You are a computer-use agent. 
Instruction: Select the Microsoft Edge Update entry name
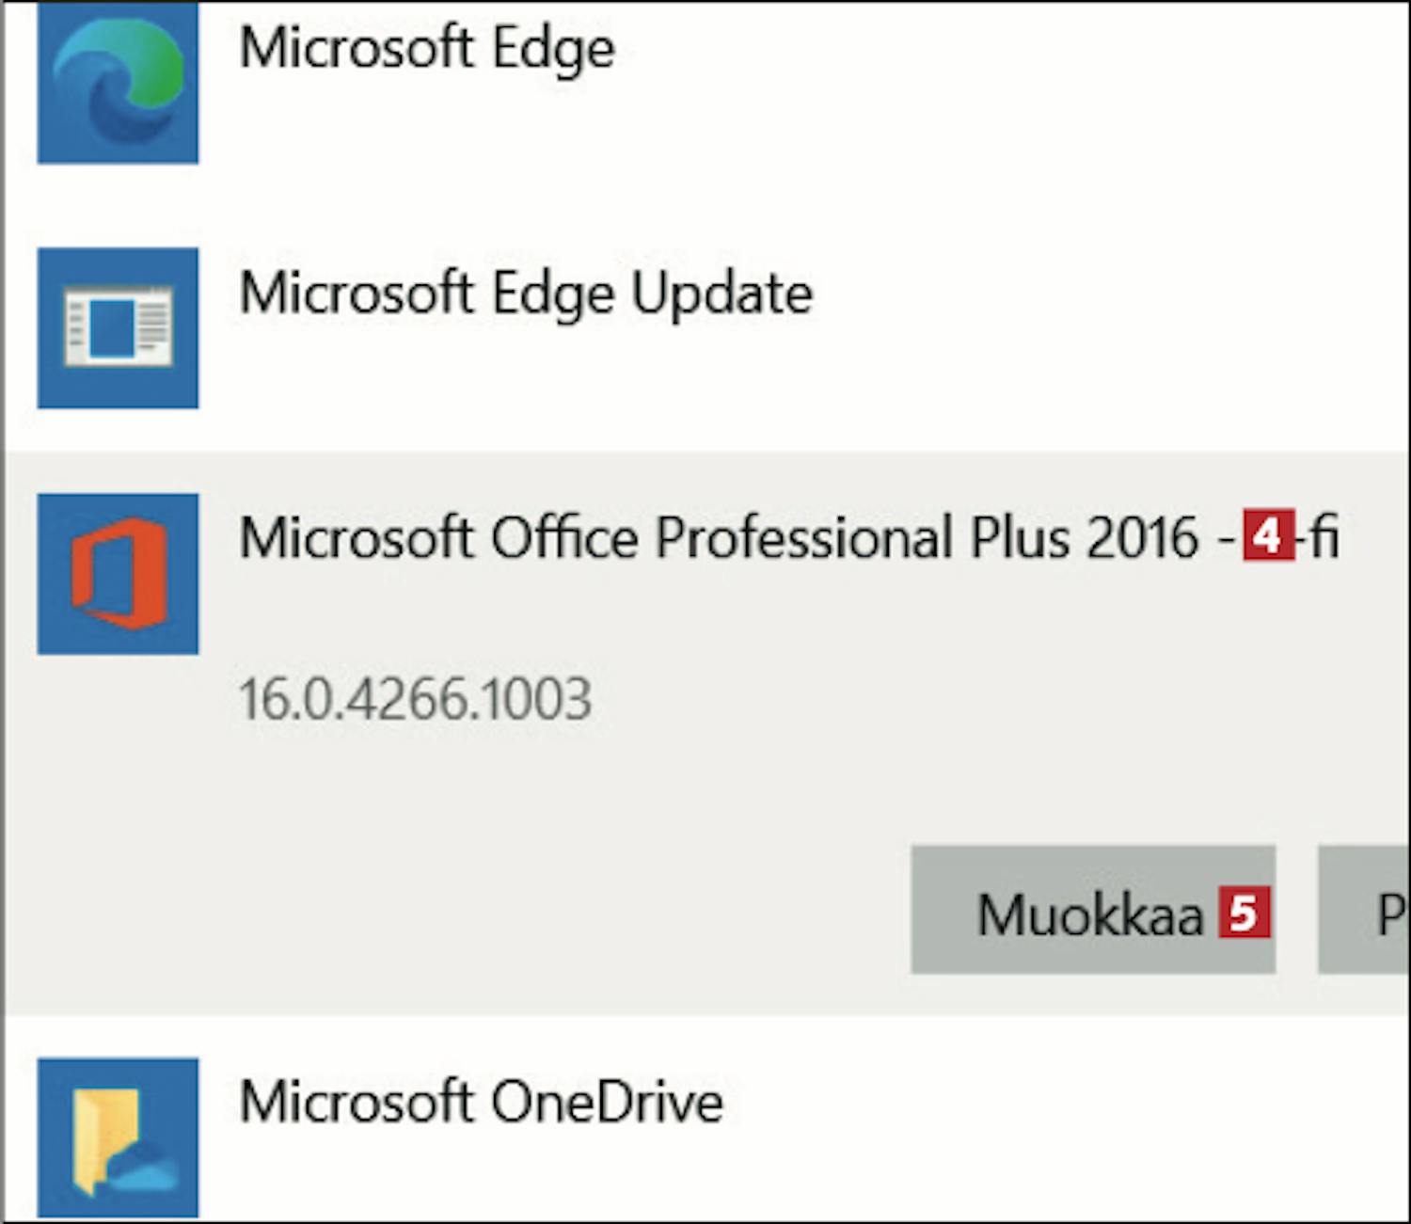point(526,294)
